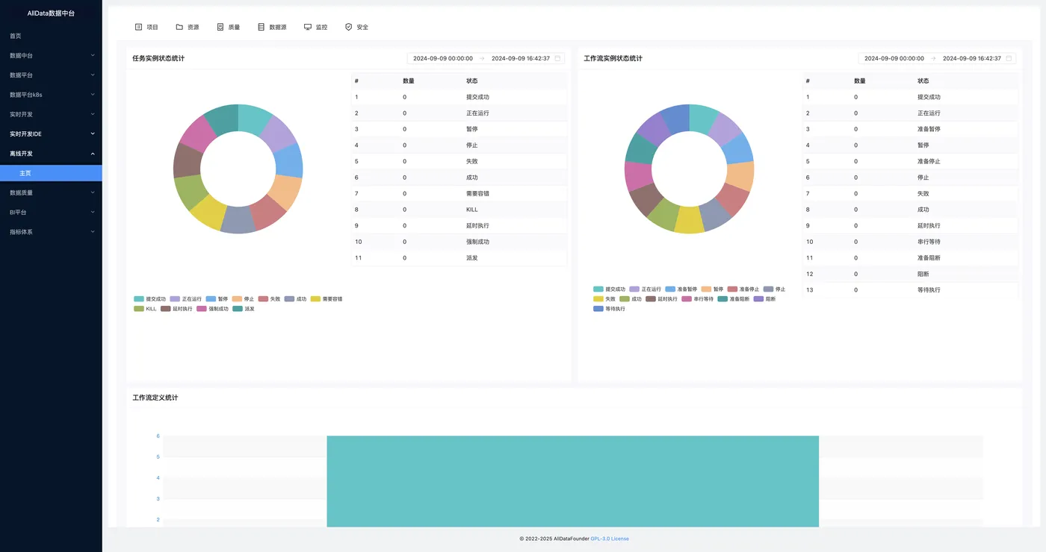
Task: Toggle 提交成功 legend in task instance chart
Action: (150, 298)
